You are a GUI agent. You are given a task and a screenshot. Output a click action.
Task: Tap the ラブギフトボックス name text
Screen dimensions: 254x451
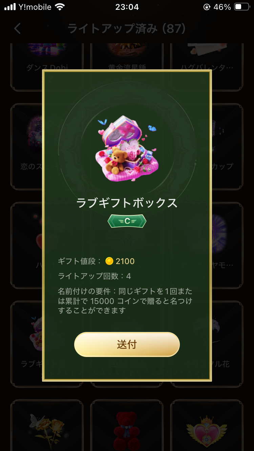pyautogui.click(x=127, y=203)
